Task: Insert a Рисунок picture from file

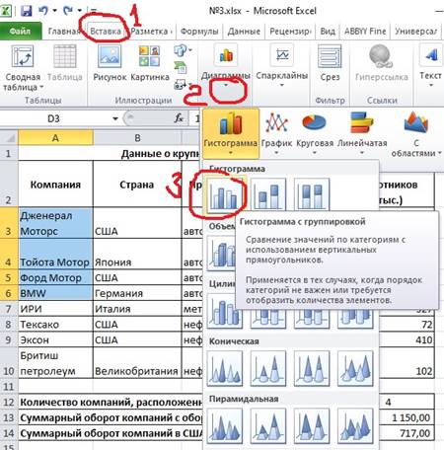Action: [110, 63]
